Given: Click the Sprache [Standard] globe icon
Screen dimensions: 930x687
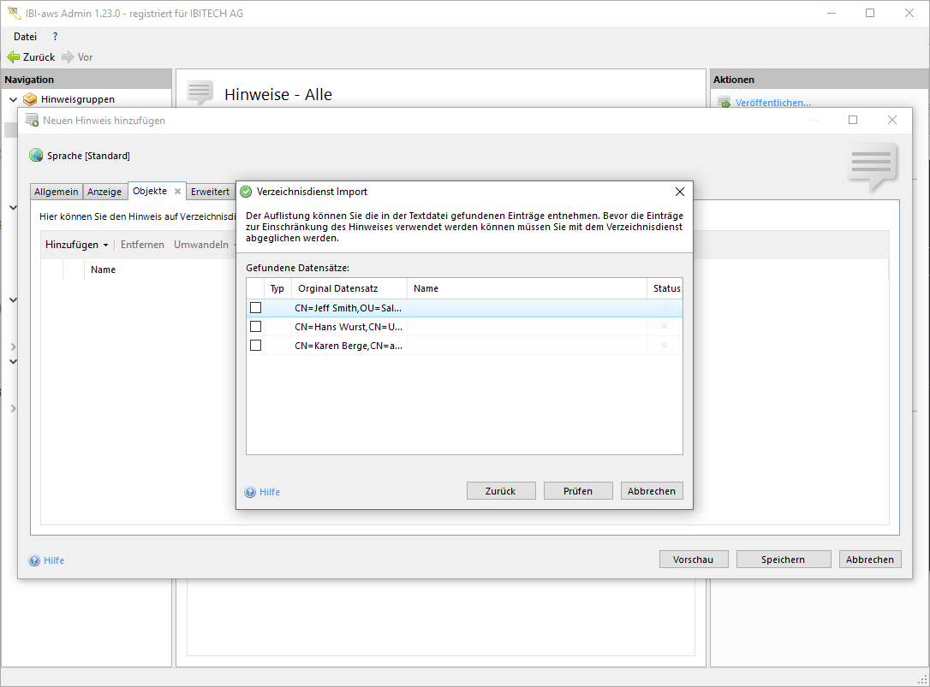Looking at the screenshot, I should click(x=36, y=156).
